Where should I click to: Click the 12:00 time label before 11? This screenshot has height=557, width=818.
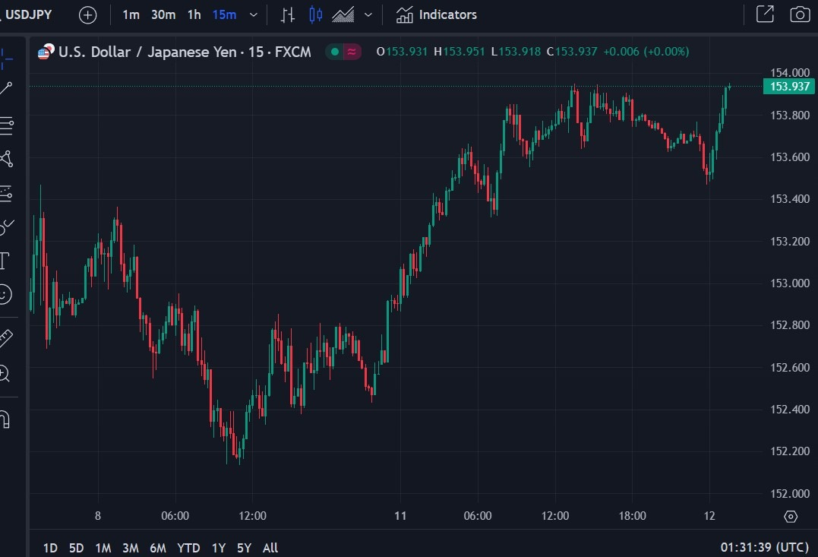tap(252, 516)
